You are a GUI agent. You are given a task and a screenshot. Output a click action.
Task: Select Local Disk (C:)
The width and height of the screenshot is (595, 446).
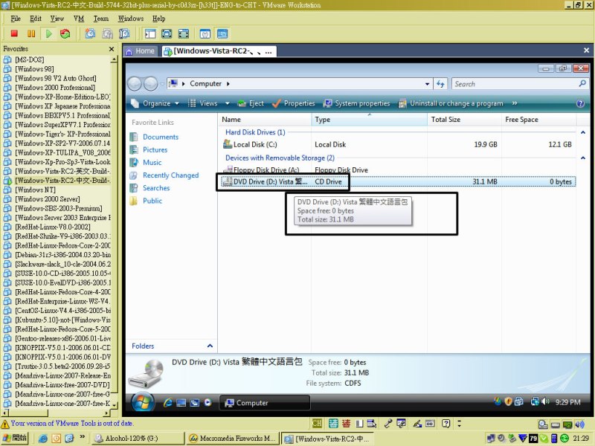click(399, 144)
